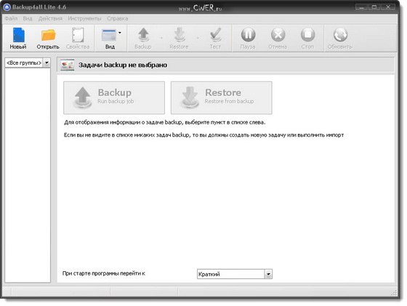Image resolution: width=407 pixels, height=306 pixels.
Task: Cancel using the Отмена toolbar icon
Action: click(278, 34)
